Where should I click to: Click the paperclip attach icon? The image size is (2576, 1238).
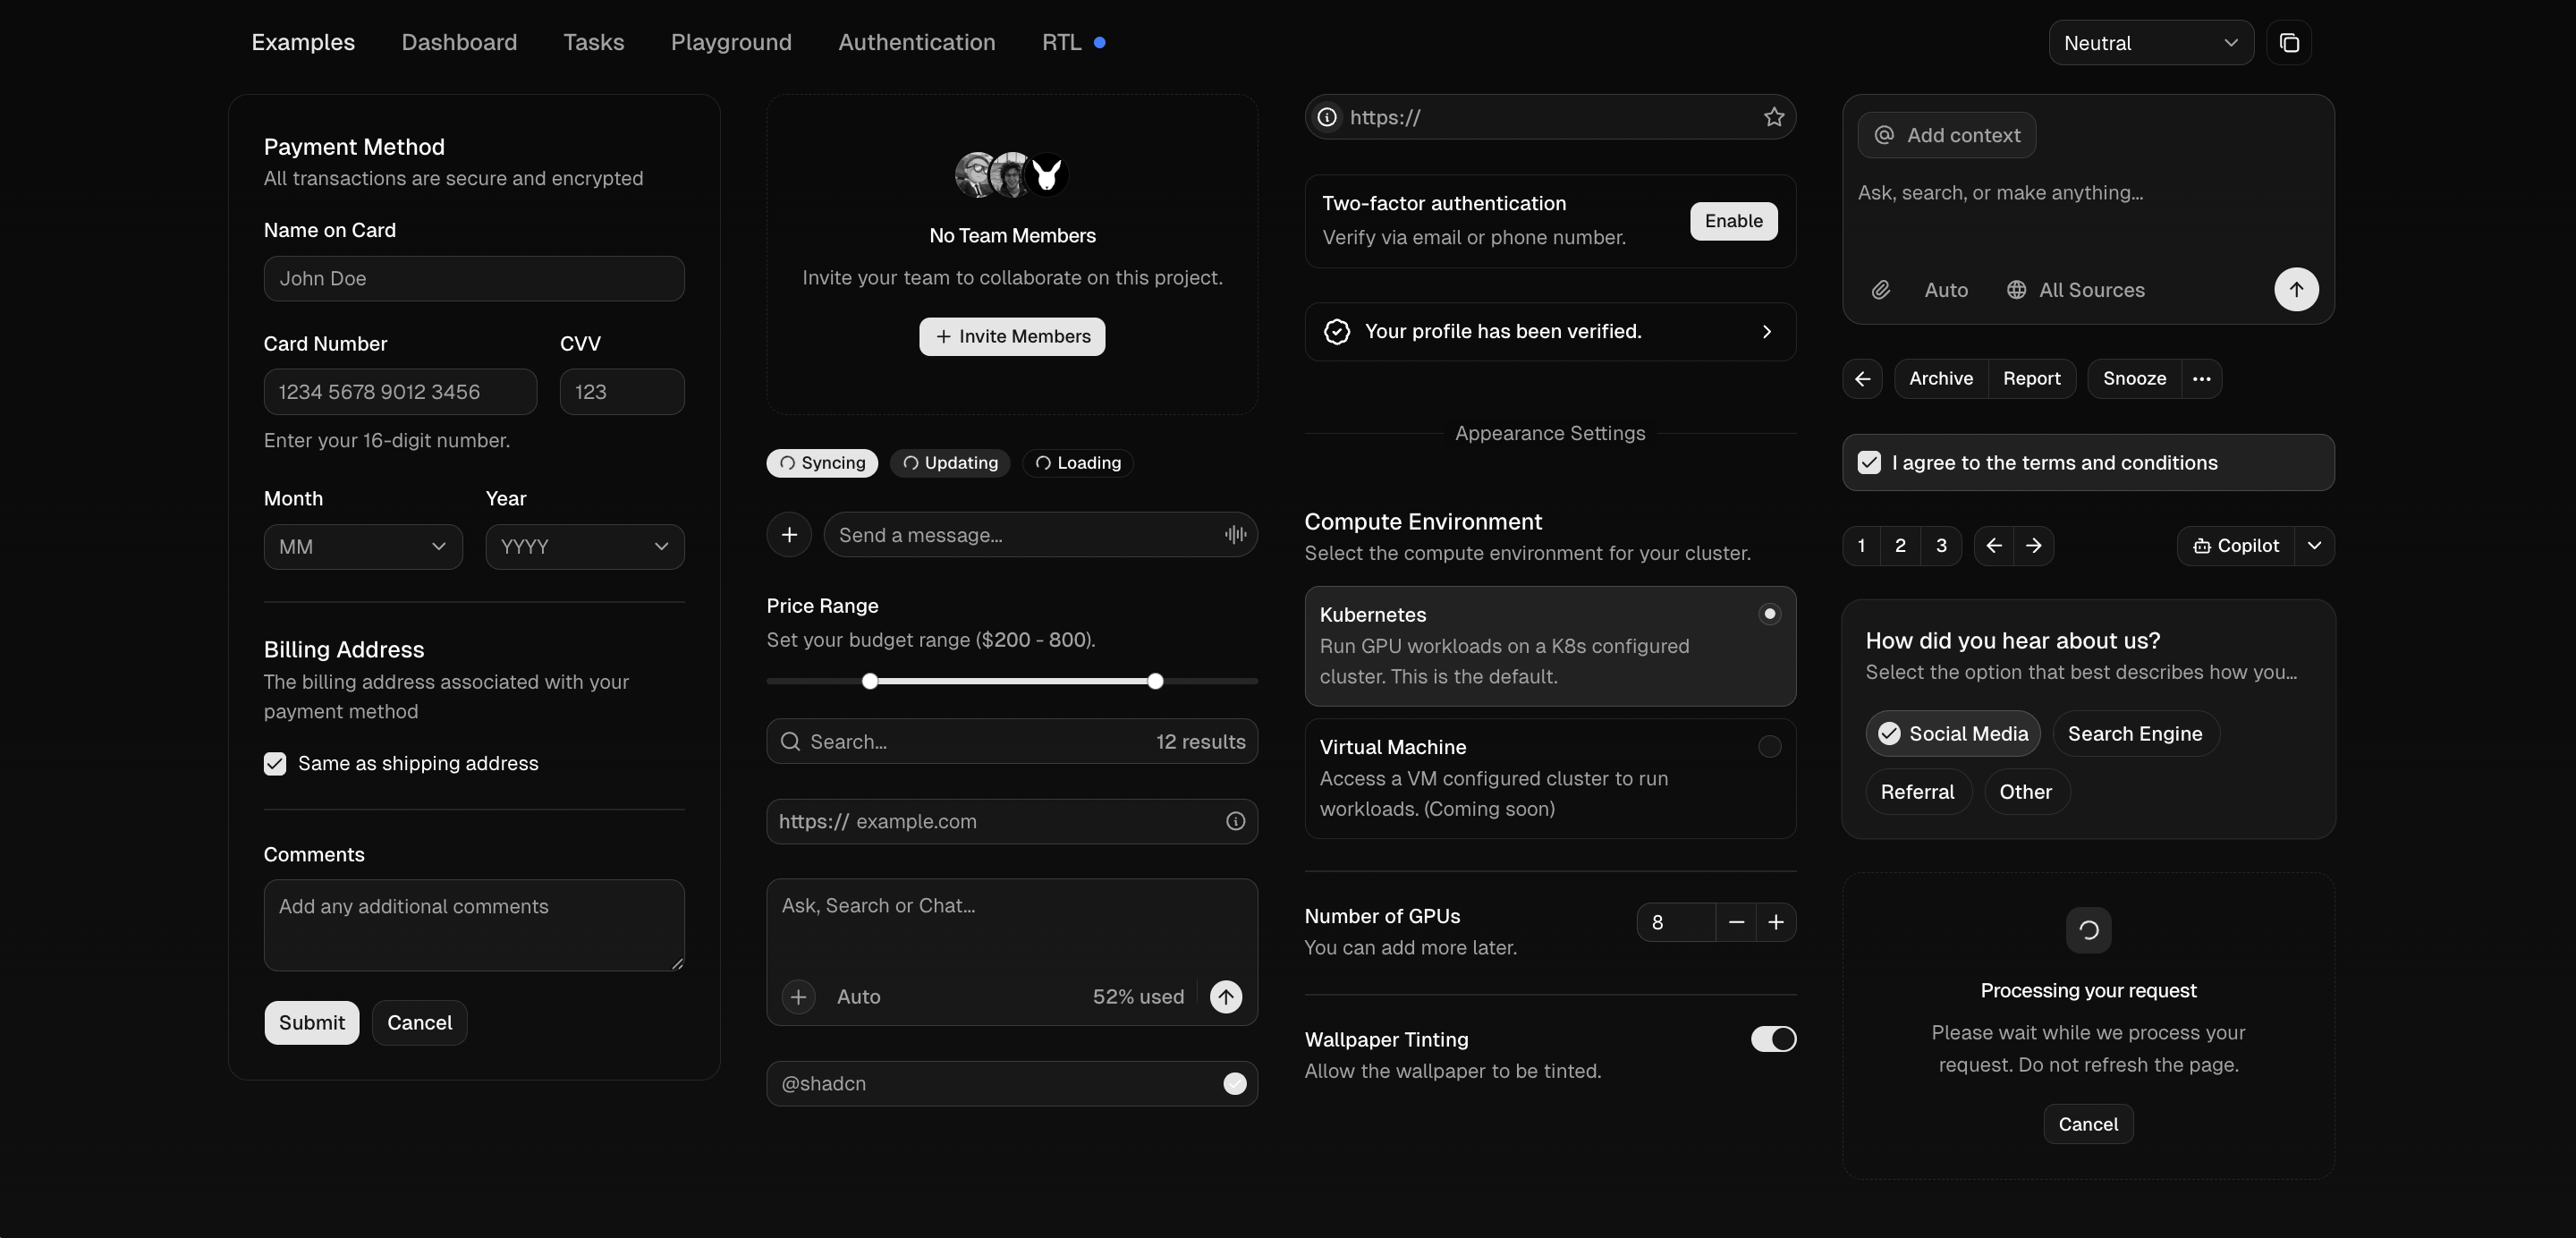click(x=1881, y=290)
